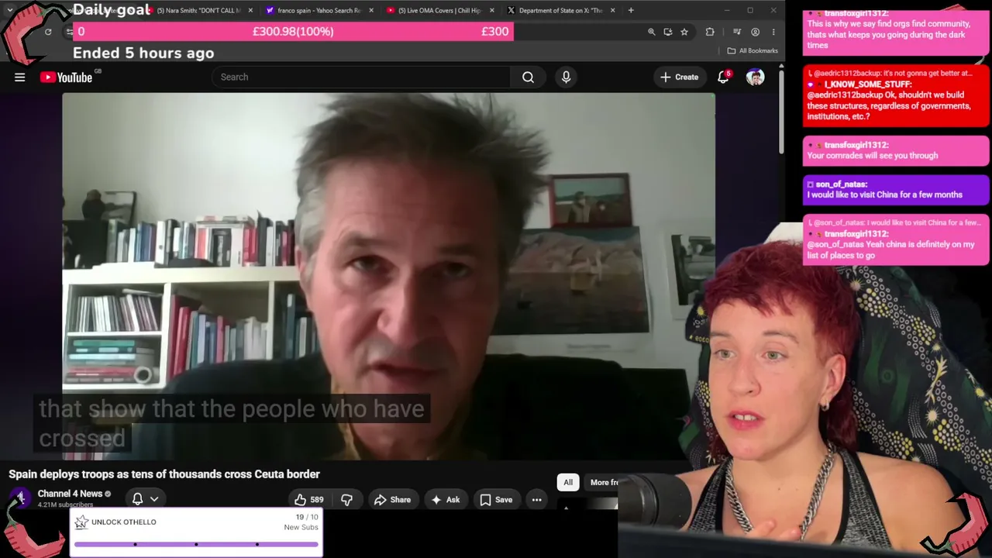This screenshot has width=992, height=558.
Task: Click the Ask button under the video
Action: coord(445,500)
